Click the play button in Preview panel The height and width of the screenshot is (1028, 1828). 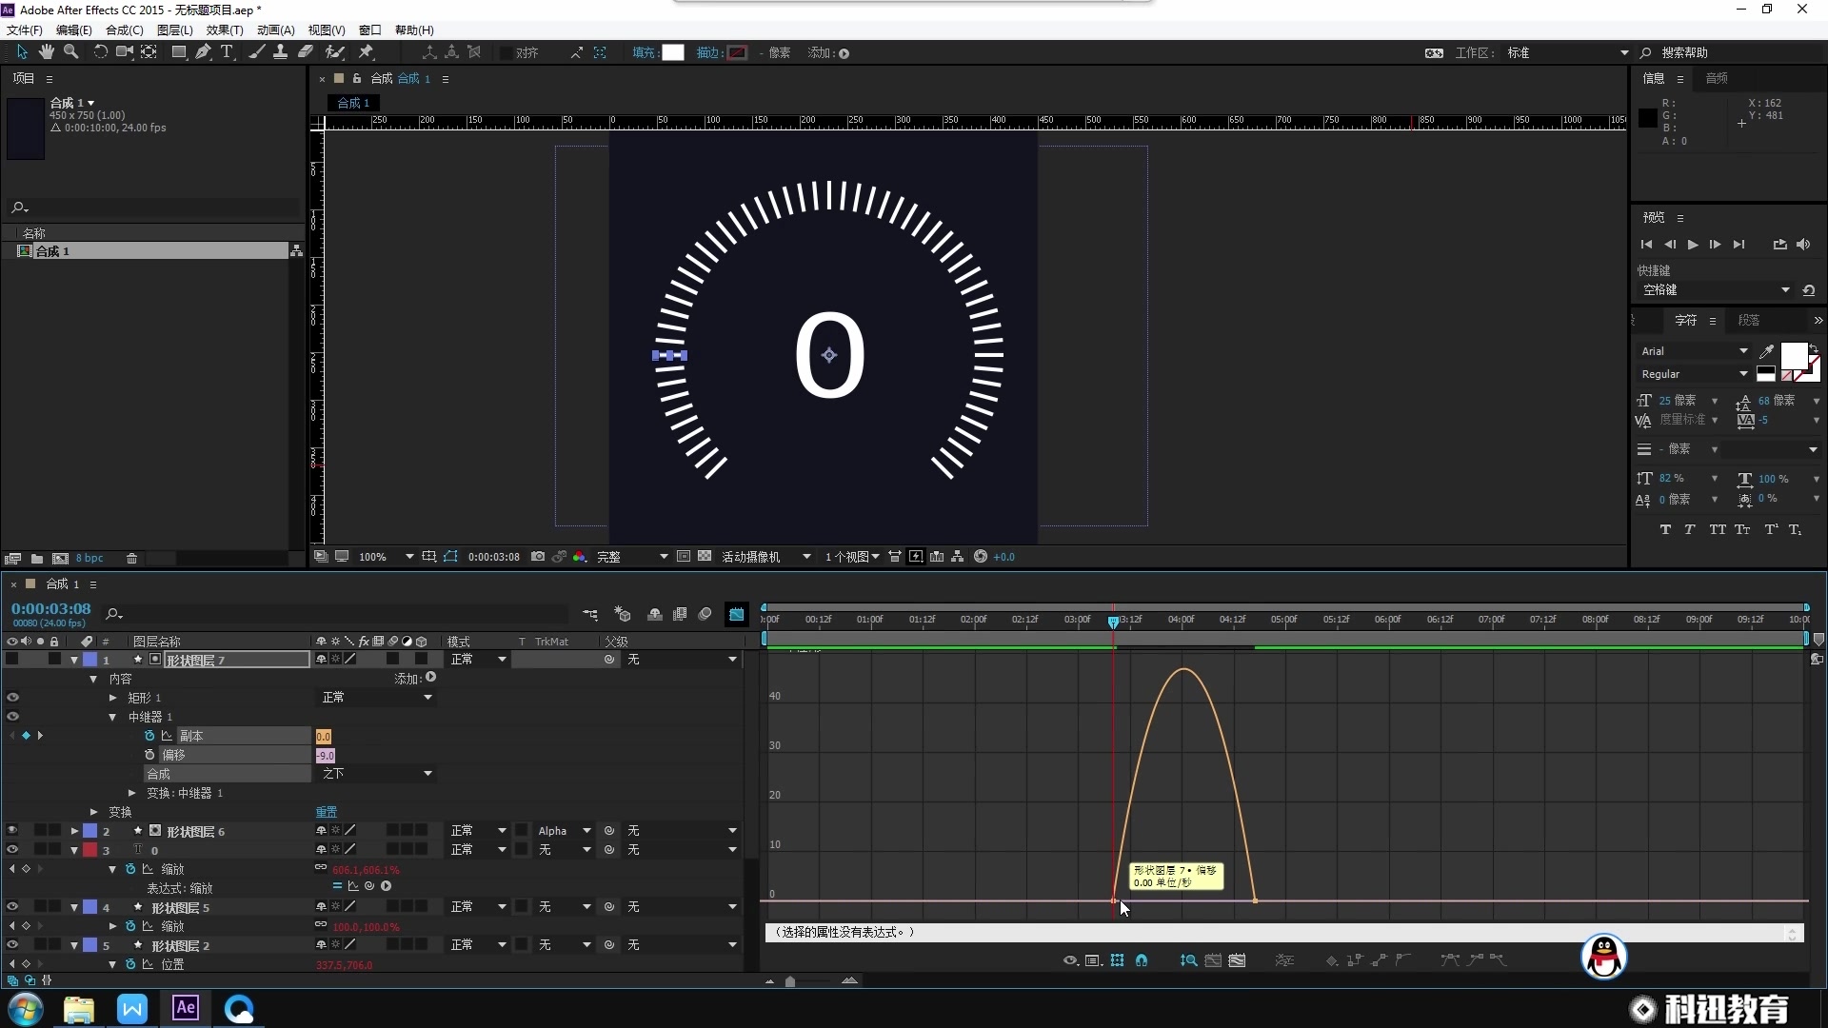coord(1693,245)
